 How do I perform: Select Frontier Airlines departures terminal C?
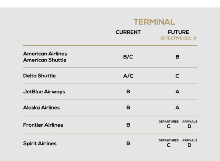pos(168,126)
